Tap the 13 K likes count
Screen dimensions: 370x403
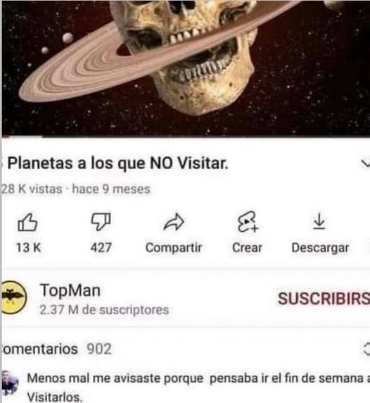[28, 248]
